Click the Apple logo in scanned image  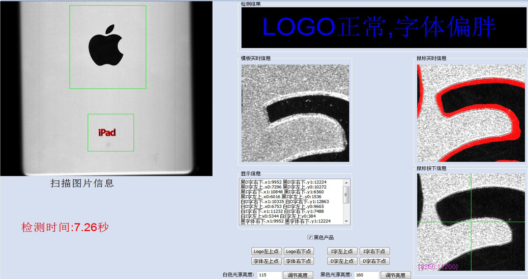coord(106,45)
